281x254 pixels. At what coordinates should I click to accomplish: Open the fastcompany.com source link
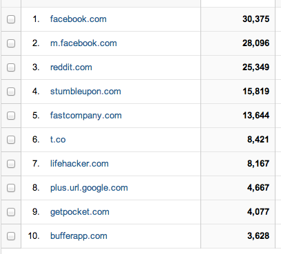tap(86, 116)
